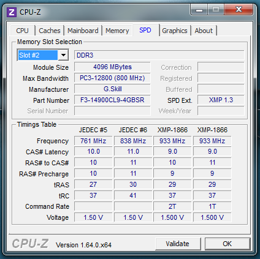Click the Max Bandwidth label
Image resolution: width=260 pixels, height=259 pixels.
(x=45, y=78)
